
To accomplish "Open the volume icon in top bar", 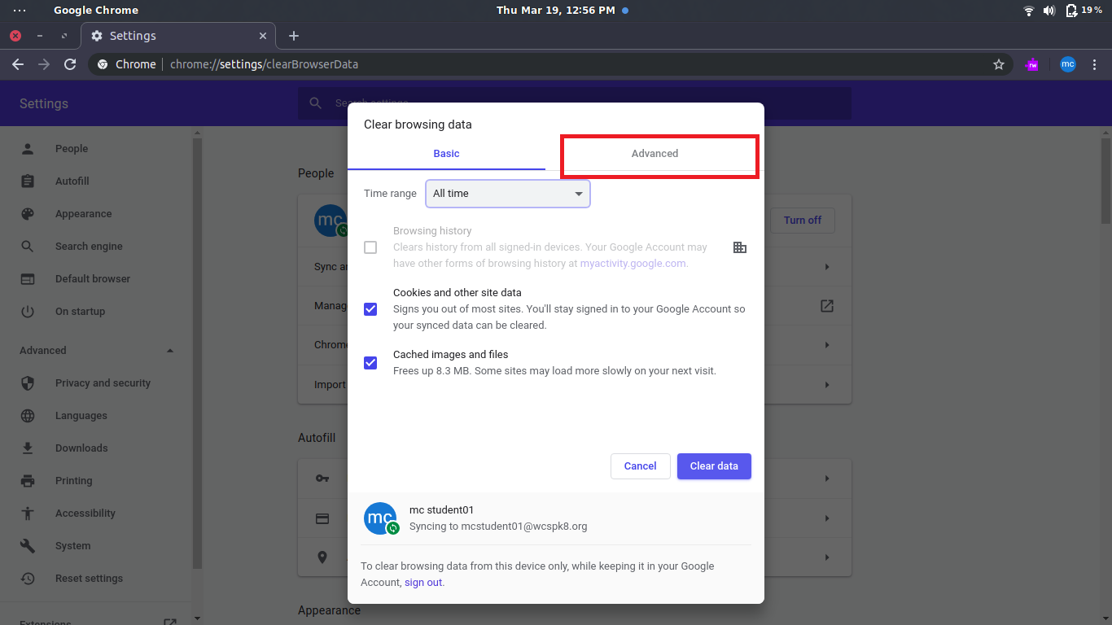I will tap(1049, 11).
